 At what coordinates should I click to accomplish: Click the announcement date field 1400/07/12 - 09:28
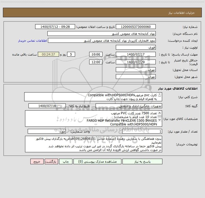[x=55, y=27]
